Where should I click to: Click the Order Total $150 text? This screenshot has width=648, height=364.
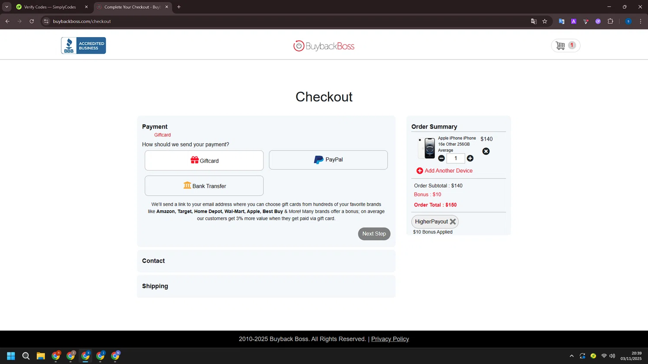pyautogui.click(x=435, y=205)
